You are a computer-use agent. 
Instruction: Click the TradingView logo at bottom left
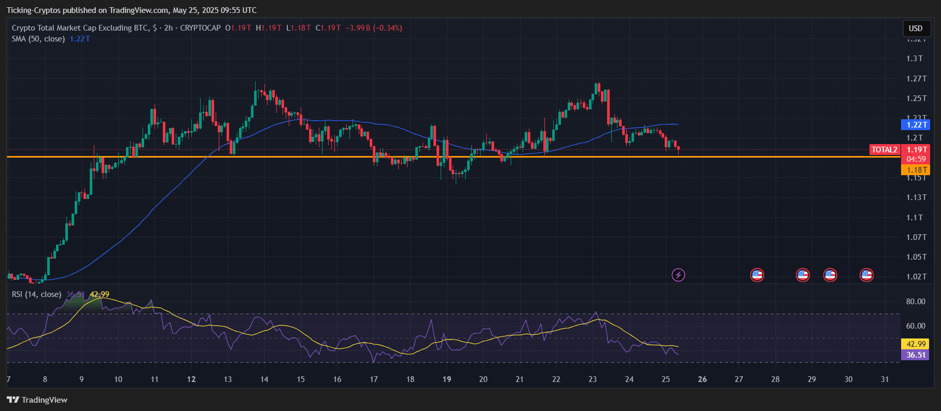pyautogui.click(x=37, y=400)
